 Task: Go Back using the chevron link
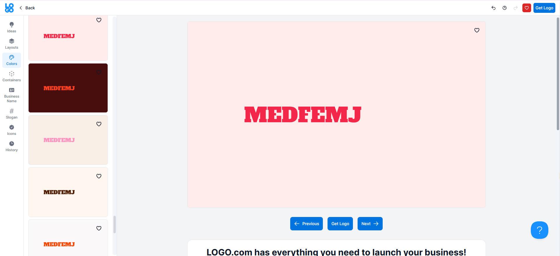27,8
